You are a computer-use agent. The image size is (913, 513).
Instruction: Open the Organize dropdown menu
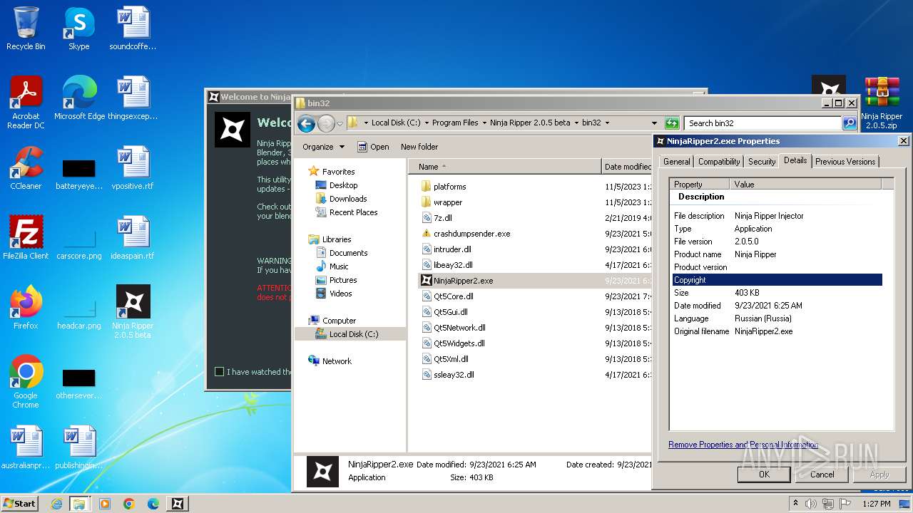click(x=323, y=147)
